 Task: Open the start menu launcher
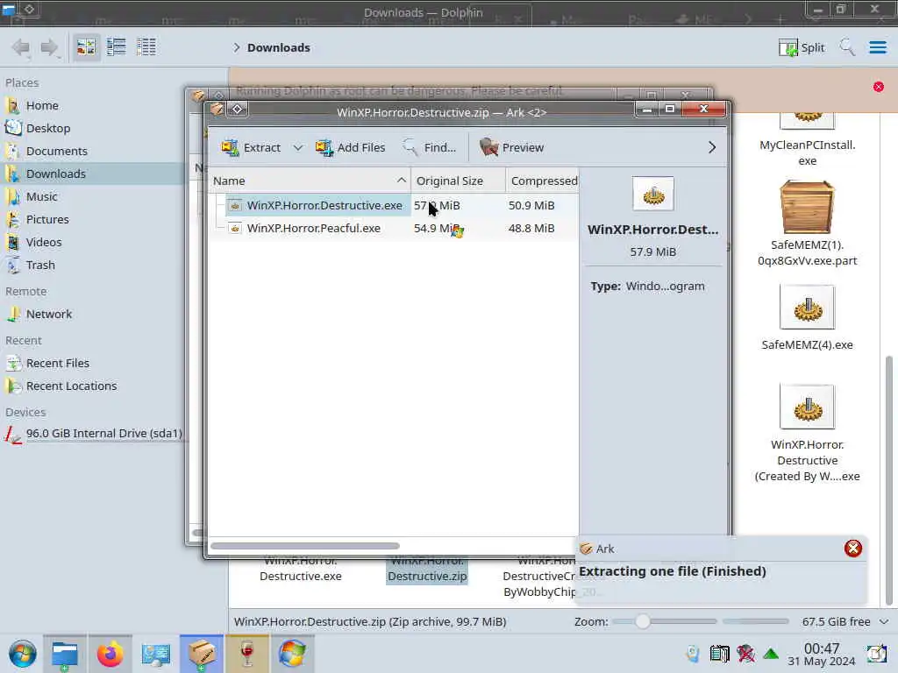coord(22,654)
